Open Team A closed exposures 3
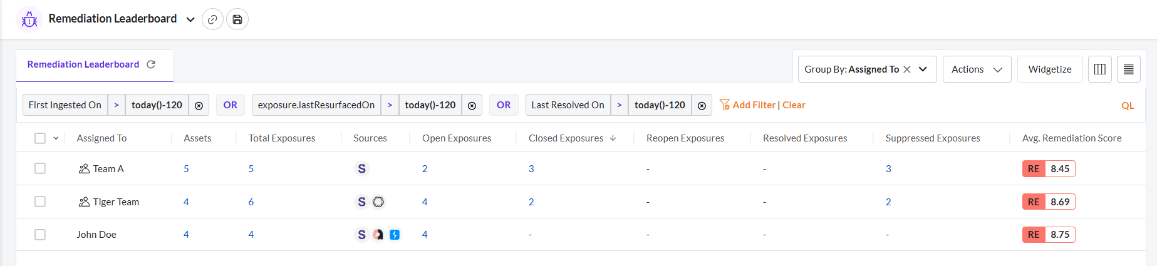This screenshot has width=1157, height=266. (531, 169)
